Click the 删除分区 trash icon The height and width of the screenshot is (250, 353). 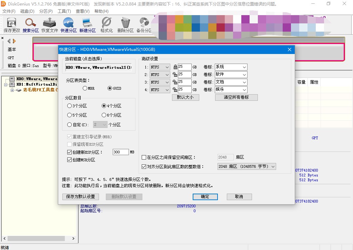(125, 25)
